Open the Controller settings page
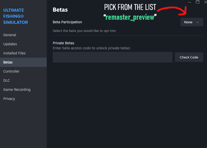The height and width of the screenshot is (148, 207). tap(11, 71)
